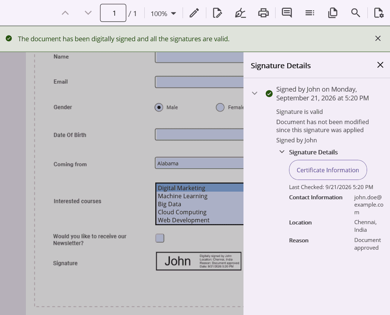Open the 100% zoom dropdown
This screenshot has width=390, height=315.
(163, 14)
